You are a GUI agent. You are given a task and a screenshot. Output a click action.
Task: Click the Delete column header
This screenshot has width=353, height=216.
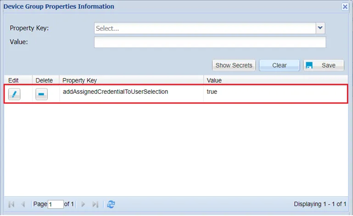[46, 80]
